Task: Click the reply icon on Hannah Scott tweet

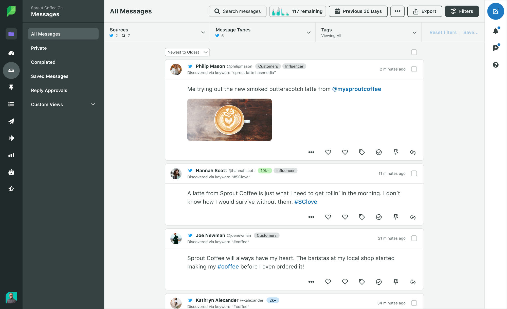Action: [x=412, y=217]
